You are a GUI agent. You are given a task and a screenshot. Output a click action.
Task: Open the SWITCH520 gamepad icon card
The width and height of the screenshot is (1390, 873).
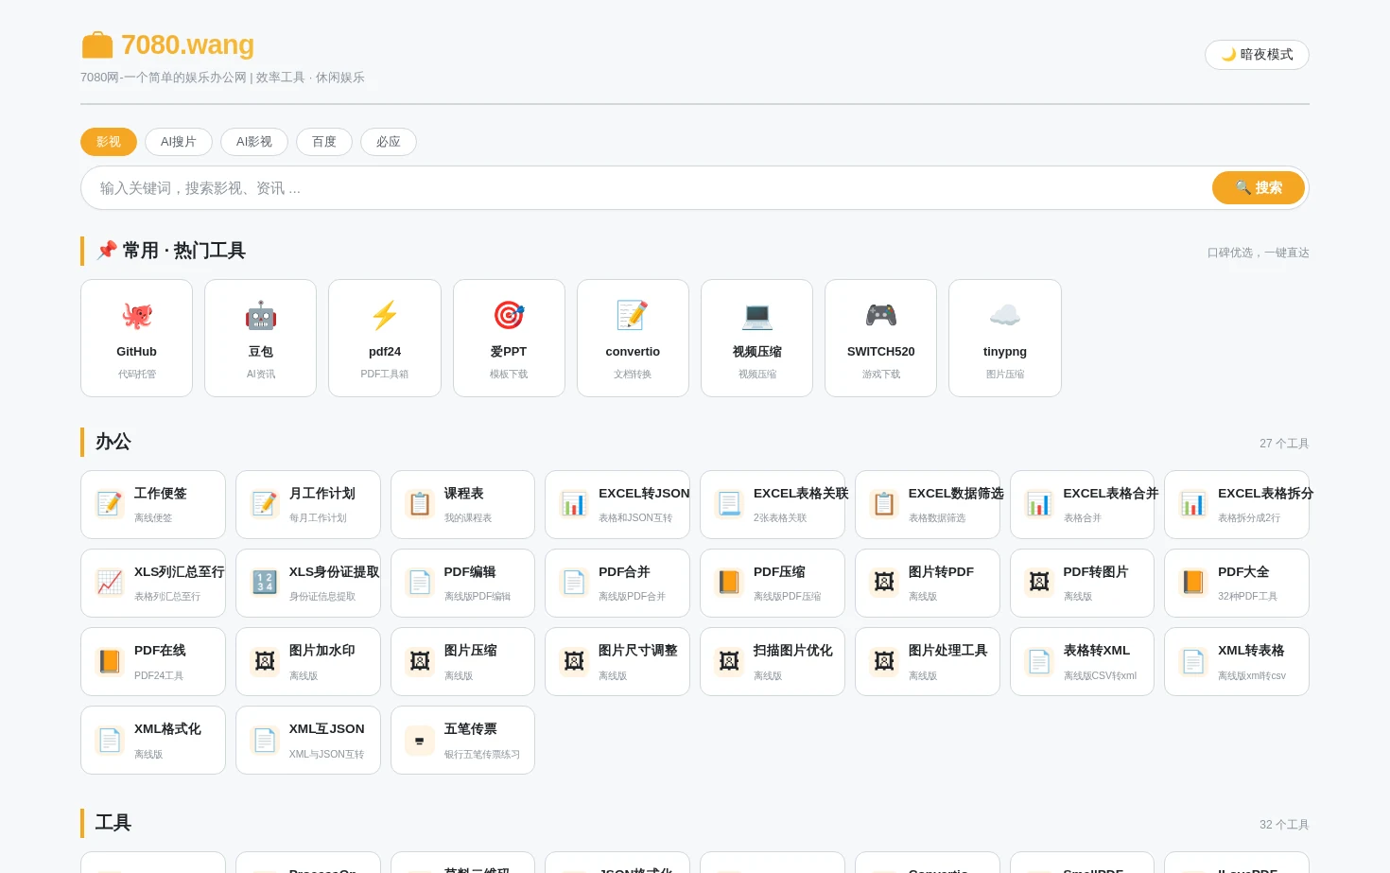coord(880,338)
